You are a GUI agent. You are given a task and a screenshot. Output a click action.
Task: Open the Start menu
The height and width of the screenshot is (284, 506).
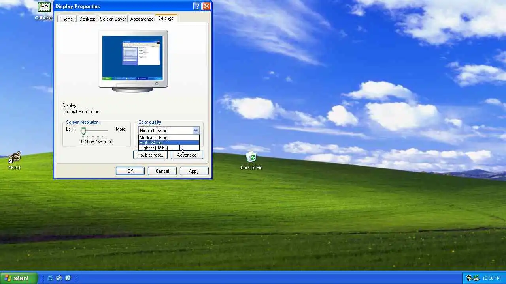[19, 278]
